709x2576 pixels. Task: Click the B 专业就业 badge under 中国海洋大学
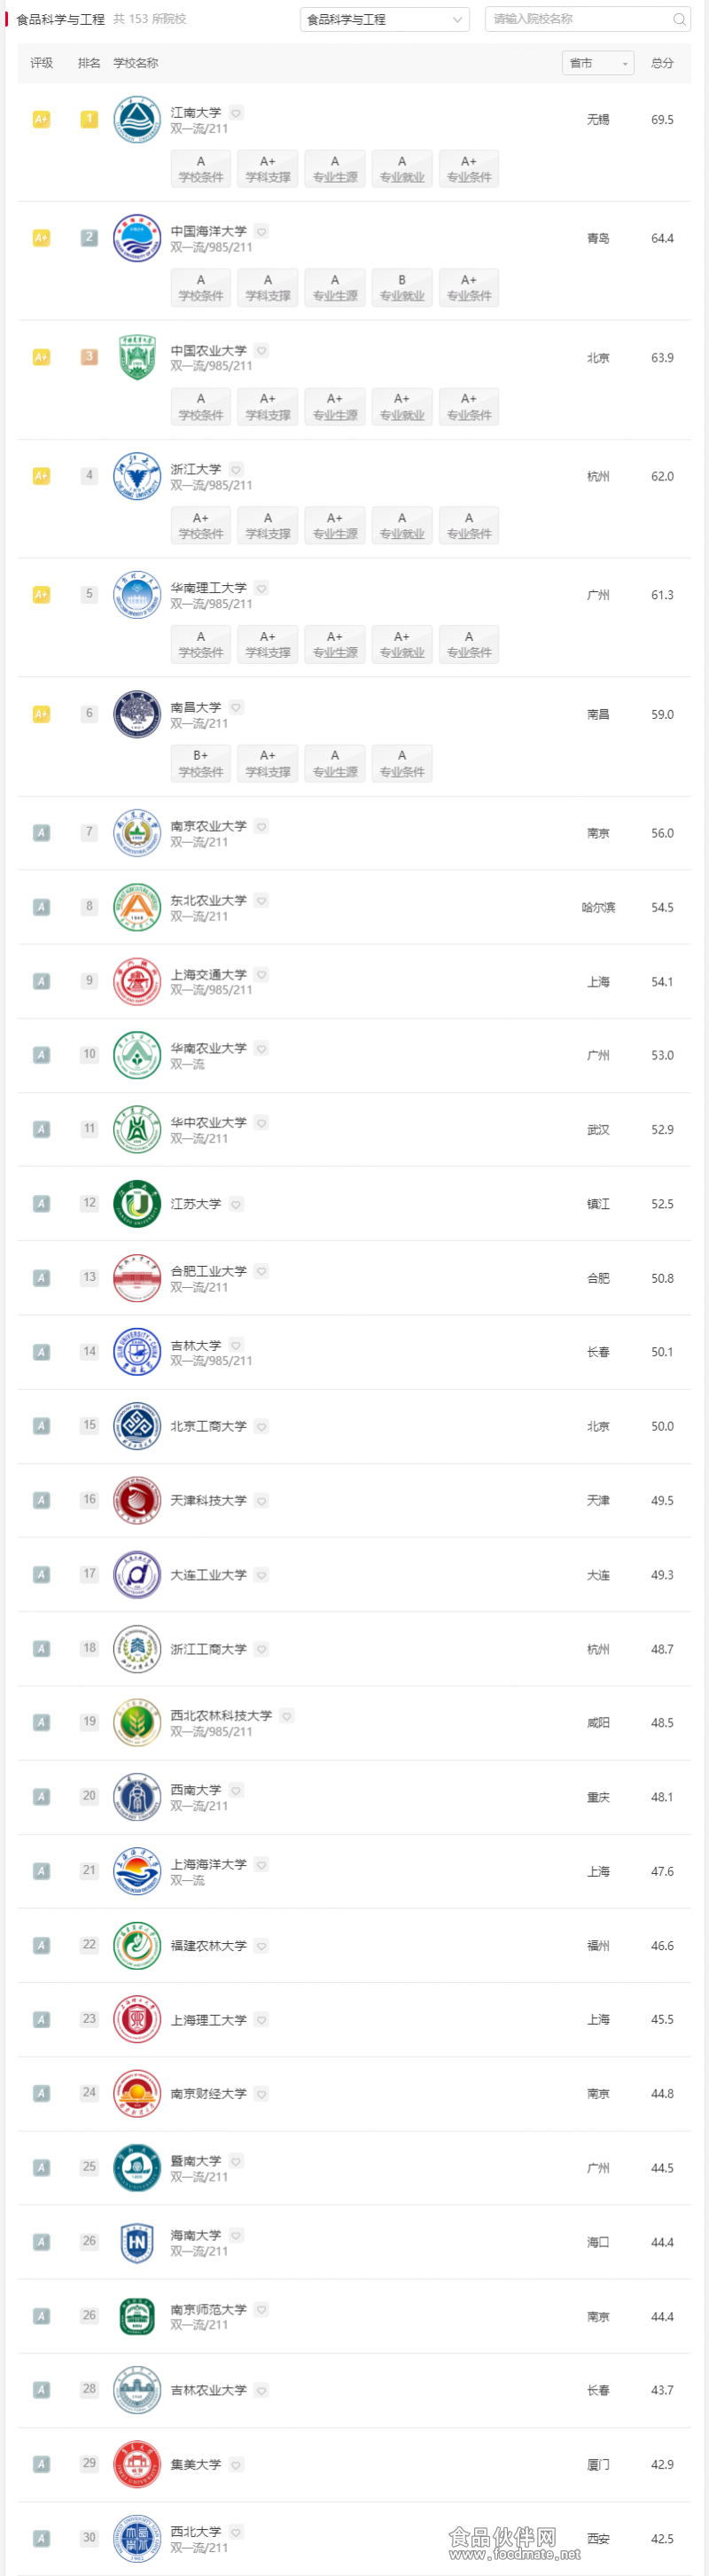pyautogui.click(x=402, y=288)
